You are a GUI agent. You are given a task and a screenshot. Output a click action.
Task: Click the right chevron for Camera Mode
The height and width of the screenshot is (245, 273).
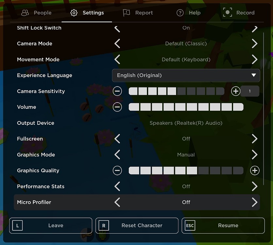coord(255,43)
